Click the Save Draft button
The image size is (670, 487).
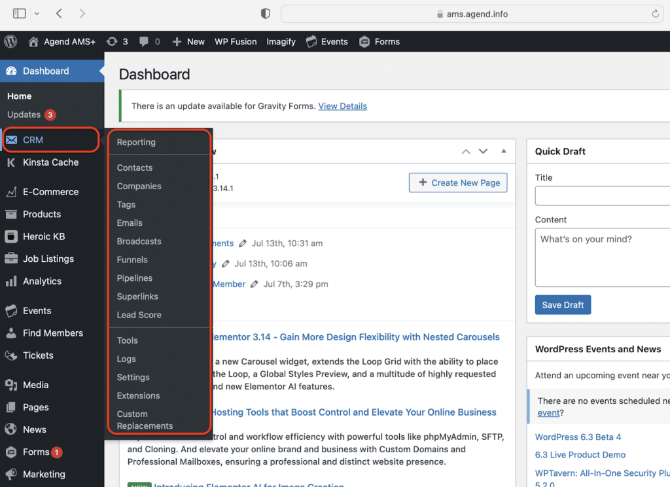(563, 305)
